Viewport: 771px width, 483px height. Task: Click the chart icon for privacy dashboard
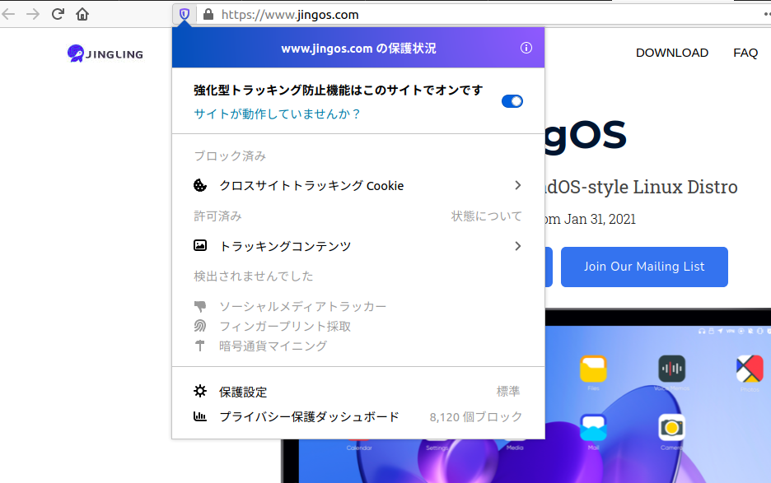200,416
